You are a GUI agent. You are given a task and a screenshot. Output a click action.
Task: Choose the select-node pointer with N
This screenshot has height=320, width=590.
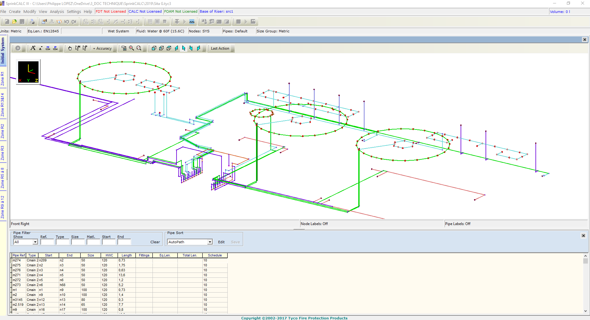[77, 48]
